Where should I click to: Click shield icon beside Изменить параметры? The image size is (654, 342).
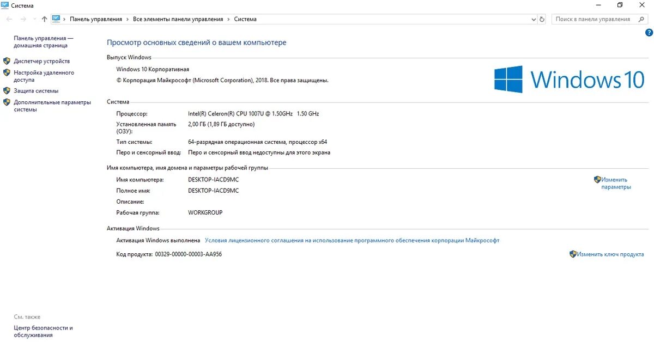point(597,179)
